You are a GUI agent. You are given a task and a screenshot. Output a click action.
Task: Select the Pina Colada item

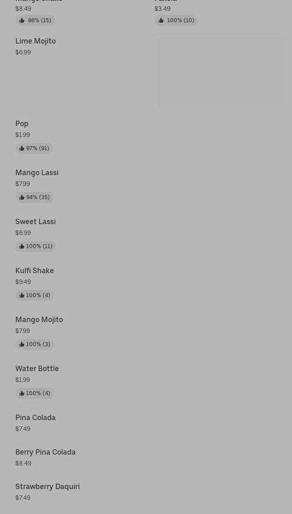point(35,417)
